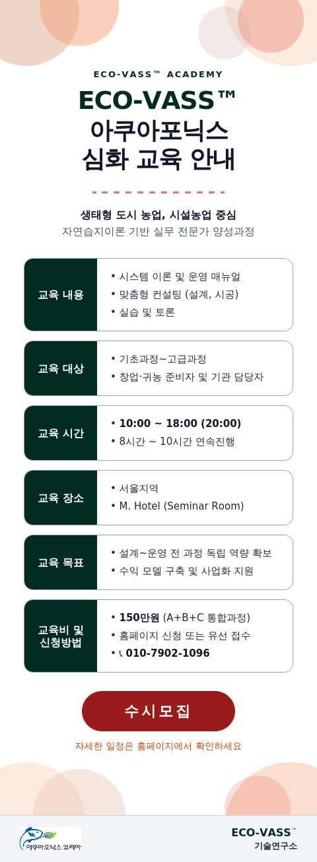This screenshot has width=317, height=862.
Task: Select the 교육 대상 label block
Action: (x=61, y=368)
